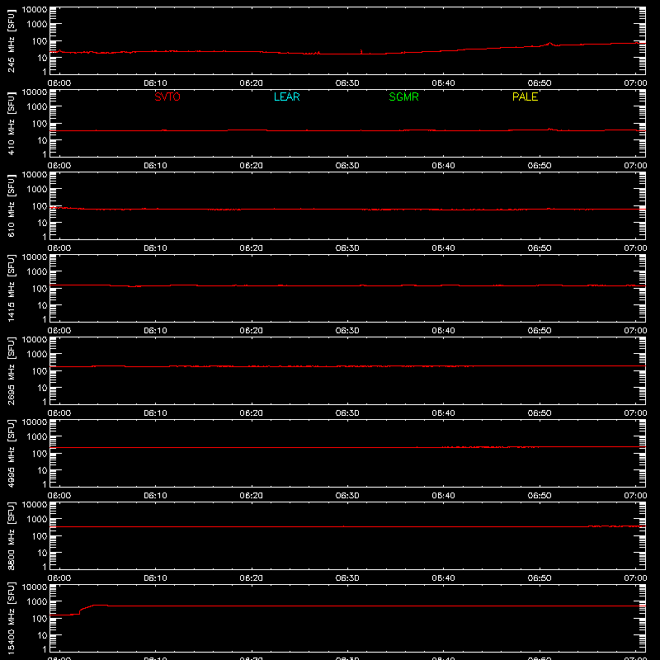The image size is (660, 660).
Task: Select the 15400 MHz [SFU] axis title
Action: [x=11, y=618]
